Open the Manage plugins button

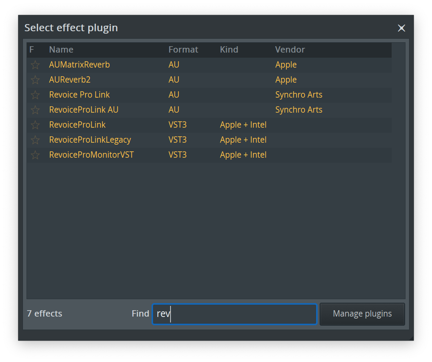click(362, 314)
